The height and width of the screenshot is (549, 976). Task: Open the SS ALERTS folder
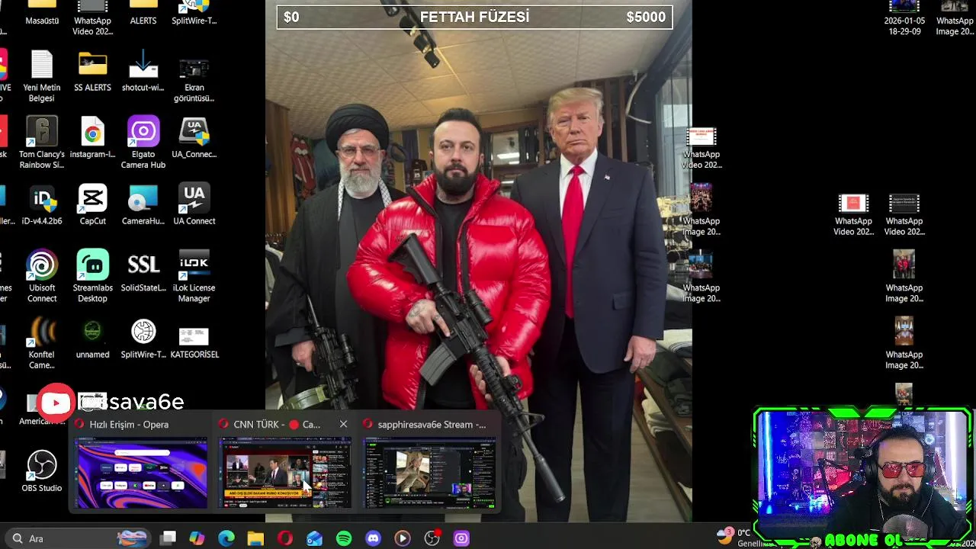click(92, 72)
